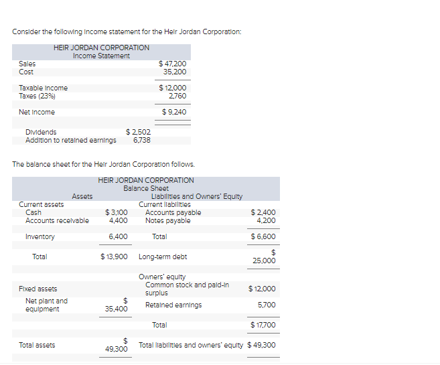
Task: Click the 'Dividends' label
Action: 41,132
